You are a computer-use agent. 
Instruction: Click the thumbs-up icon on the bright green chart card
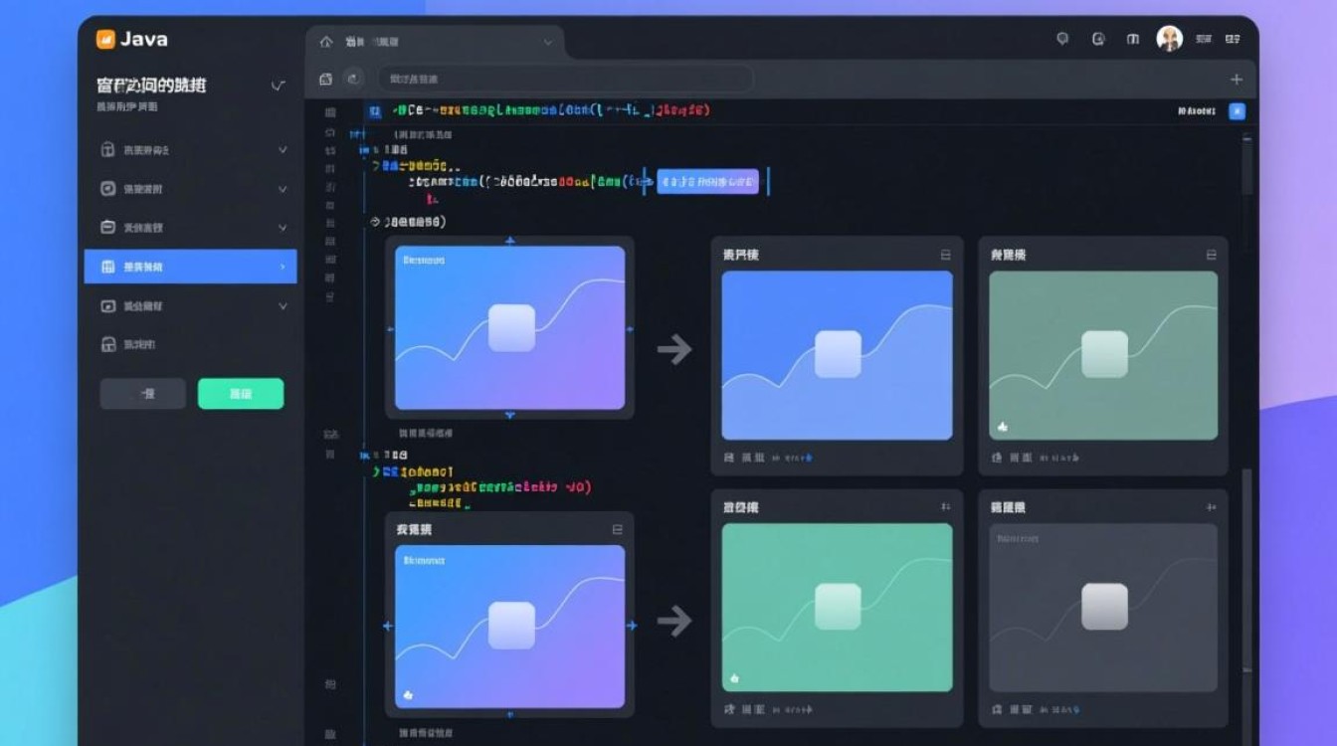[x=735, y=677]
